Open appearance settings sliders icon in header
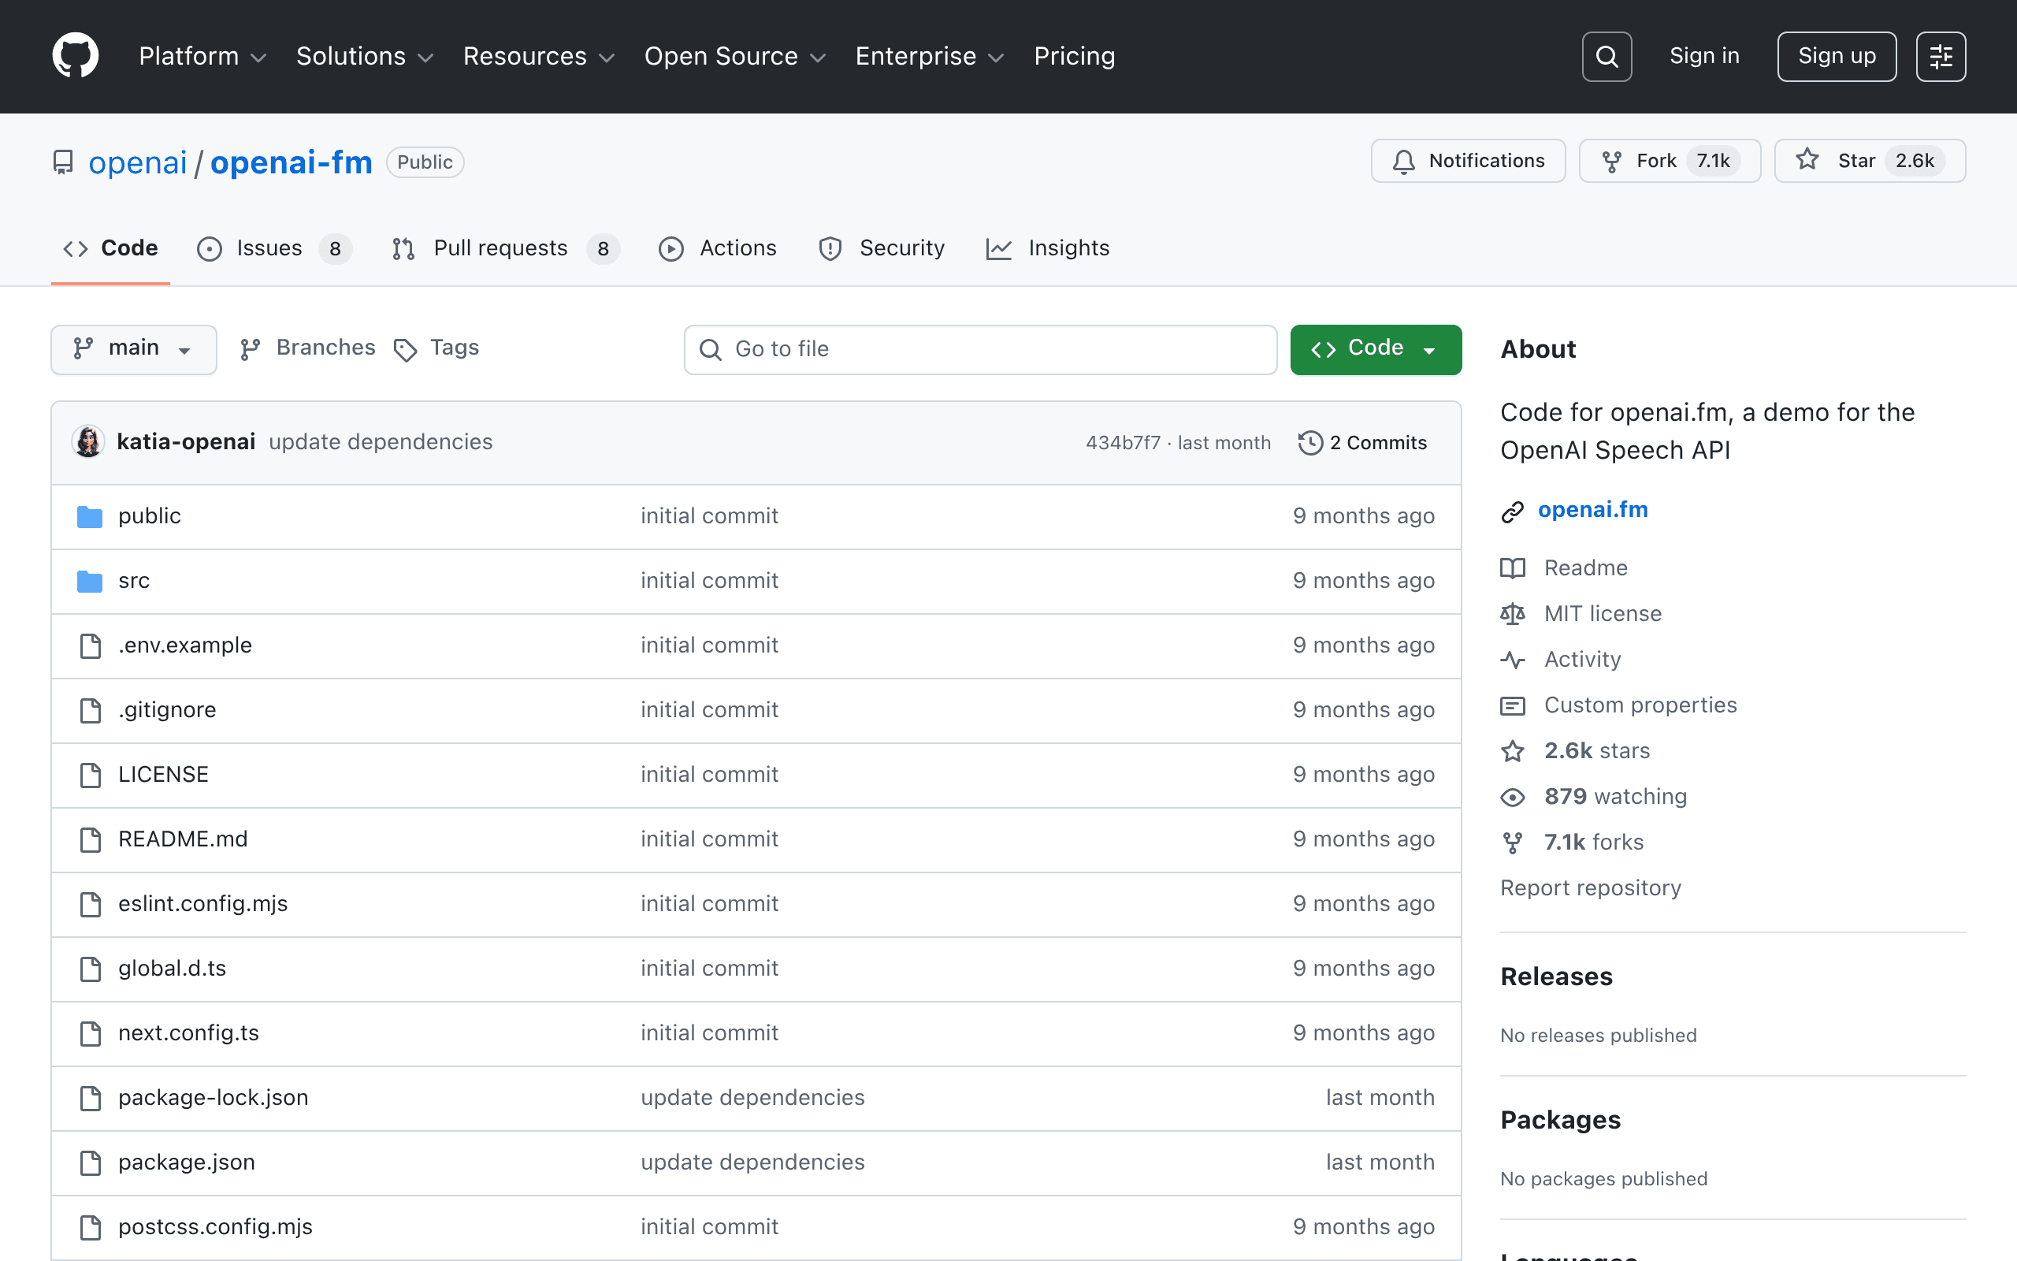The height and width of the screenshot is (1261, 2017). point(1941,56)
